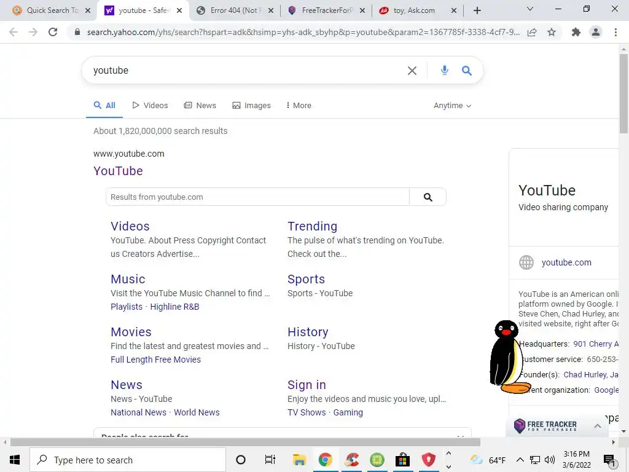Open the Anytime date filter dropdown

click(452, 106)
